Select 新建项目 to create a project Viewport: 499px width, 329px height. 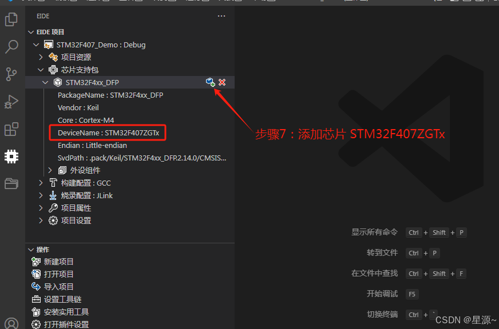[x=58, y=262]
